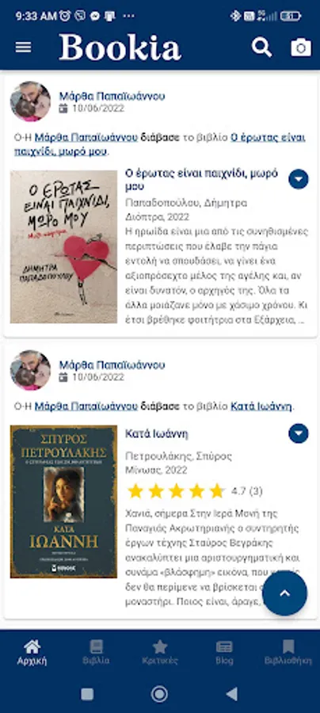Expand dropdown for Κατά Ιωάννη book
This screenshot has width=320, height=713.
(299, 433)
